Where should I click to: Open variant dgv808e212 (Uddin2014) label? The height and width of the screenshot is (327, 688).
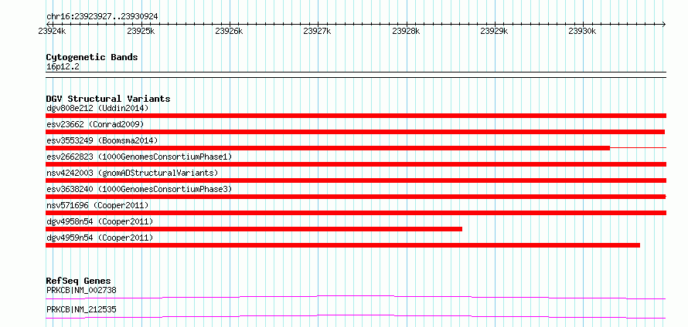(97, 108)
